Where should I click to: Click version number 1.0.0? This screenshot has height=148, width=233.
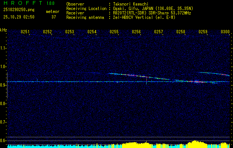click(50, 3)
